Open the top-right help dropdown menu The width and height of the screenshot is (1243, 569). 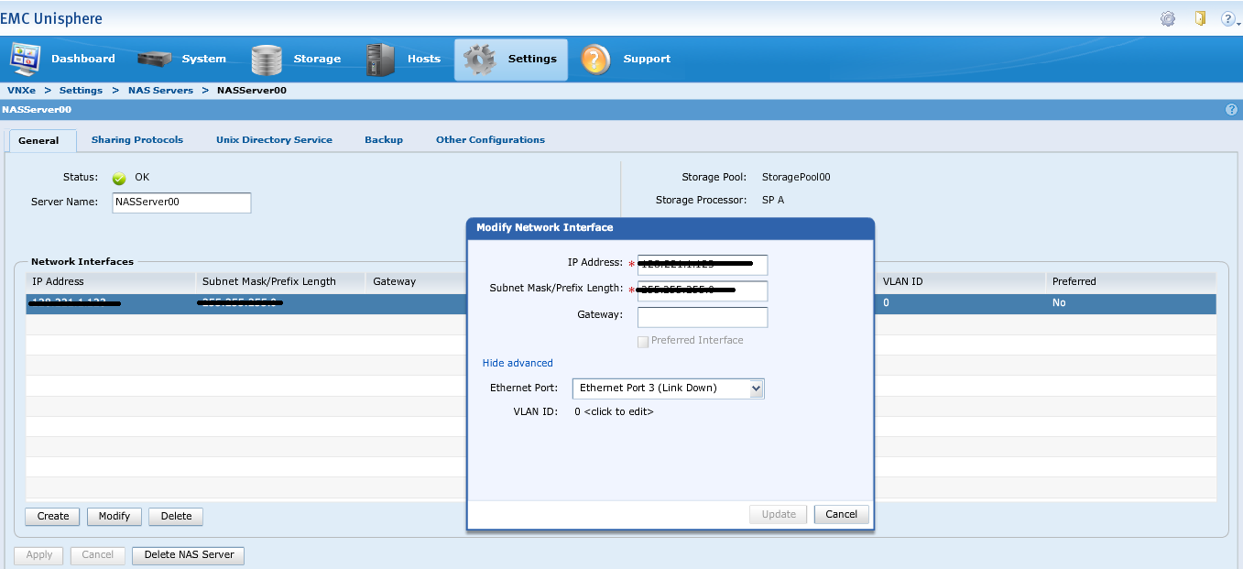coord(1229,18)
